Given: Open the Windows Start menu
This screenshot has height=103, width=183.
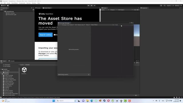Looking at the screenshot, I should coord(53,101).
